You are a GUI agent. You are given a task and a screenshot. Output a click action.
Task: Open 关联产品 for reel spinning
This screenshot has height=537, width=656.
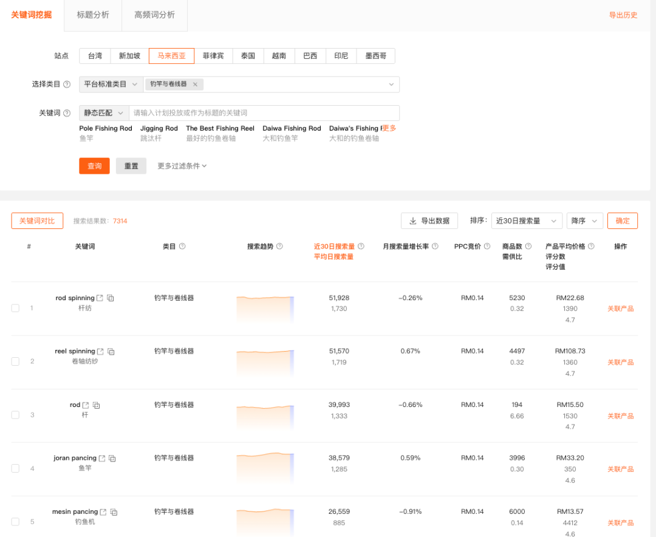point(620,363)
